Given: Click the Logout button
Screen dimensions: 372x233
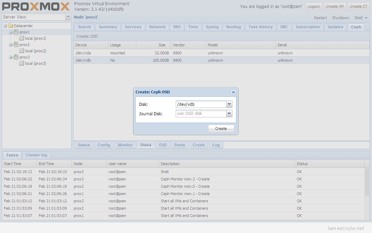Looking at the screenshot, I should pyautogui.click(x=314, y=6).
